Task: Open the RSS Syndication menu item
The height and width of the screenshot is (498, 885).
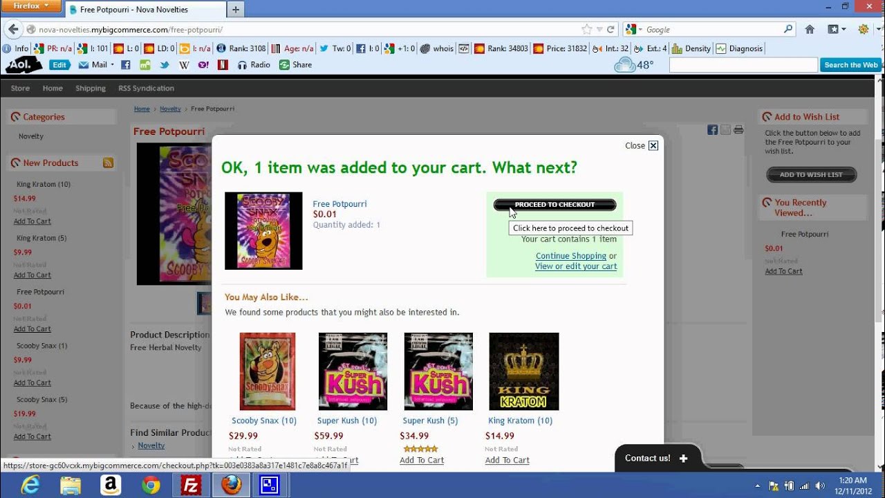Action: coord(146,89)
